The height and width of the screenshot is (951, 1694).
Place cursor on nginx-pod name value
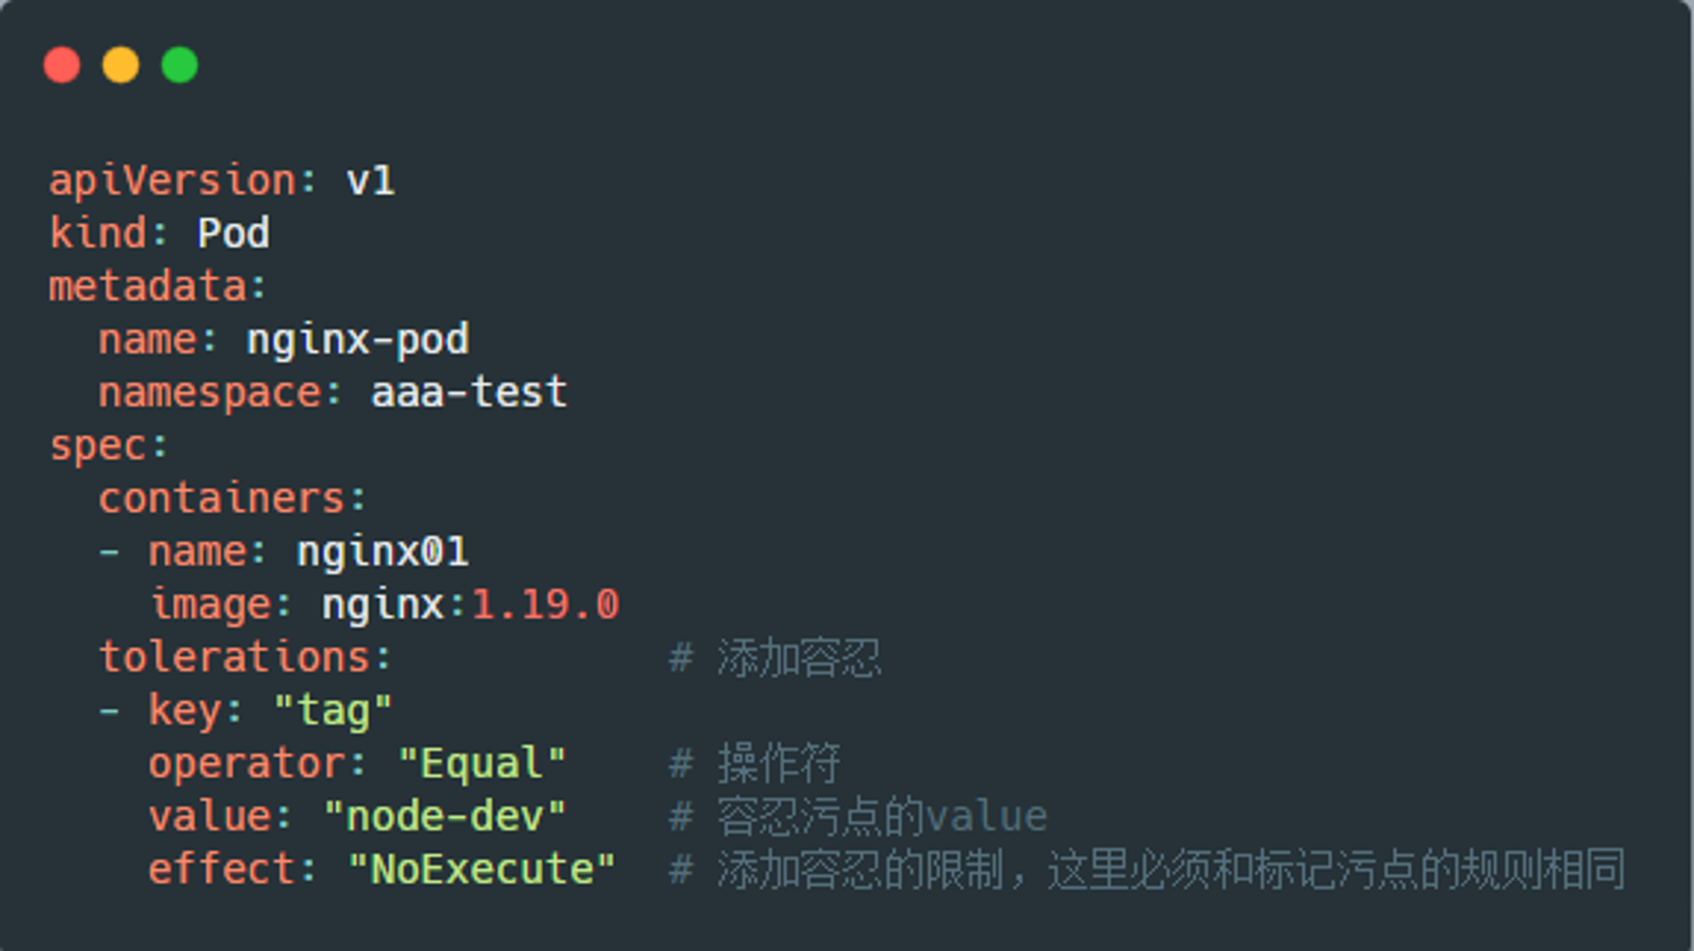[x=358, y=340]
